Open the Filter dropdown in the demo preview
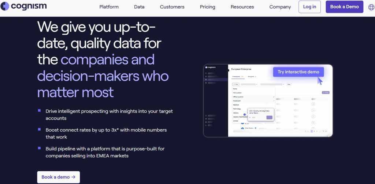The height and width of the screenshot is (184, 375). [235, 84]
